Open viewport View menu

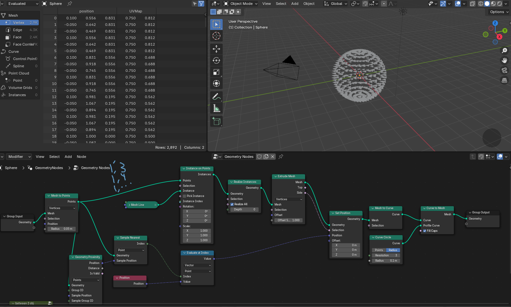tap(267, 4)
